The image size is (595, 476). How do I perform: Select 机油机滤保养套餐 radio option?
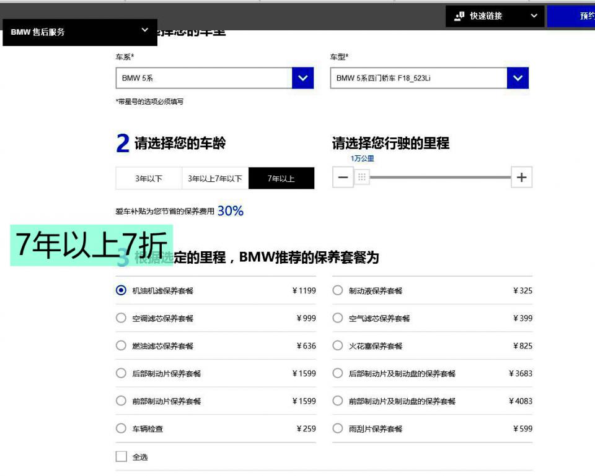pyautogui.click(x=121, y=290)
